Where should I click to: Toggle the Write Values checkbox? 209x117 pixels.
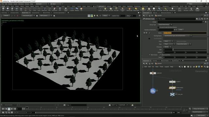point(149,55)
